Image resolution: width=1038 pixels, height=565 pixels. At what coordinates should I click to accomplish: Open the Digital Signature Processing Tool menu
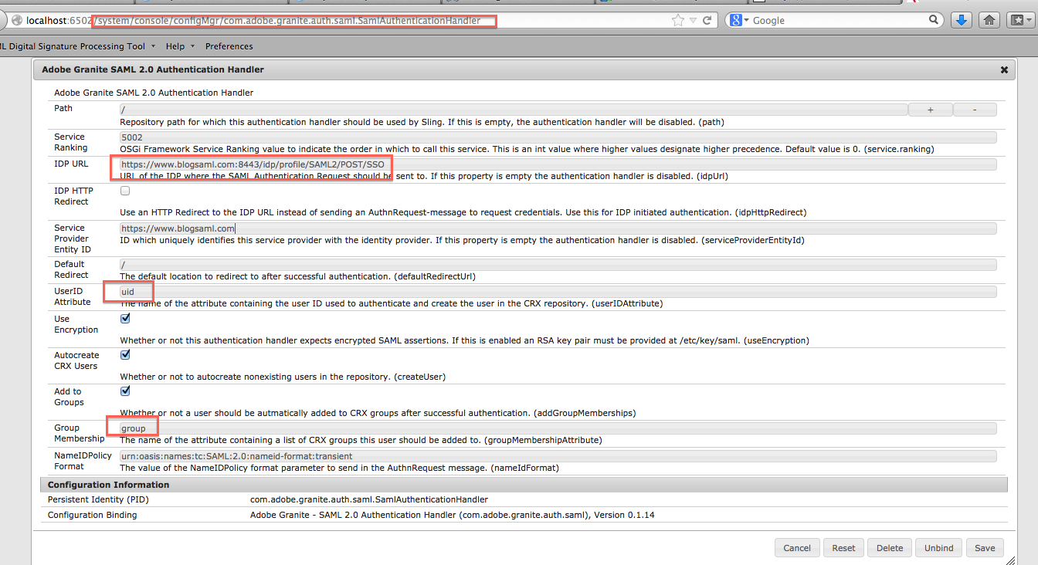[78, 46]
